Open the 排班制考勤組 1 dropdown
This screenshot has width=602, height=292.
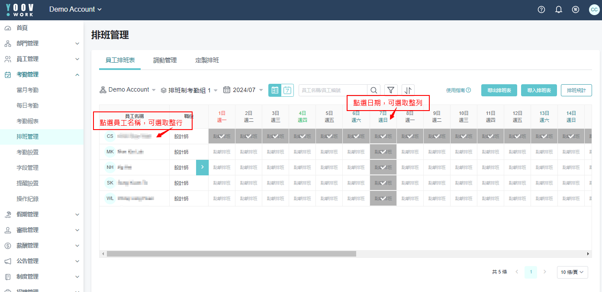pyautogui.click(x=189, y=90)
